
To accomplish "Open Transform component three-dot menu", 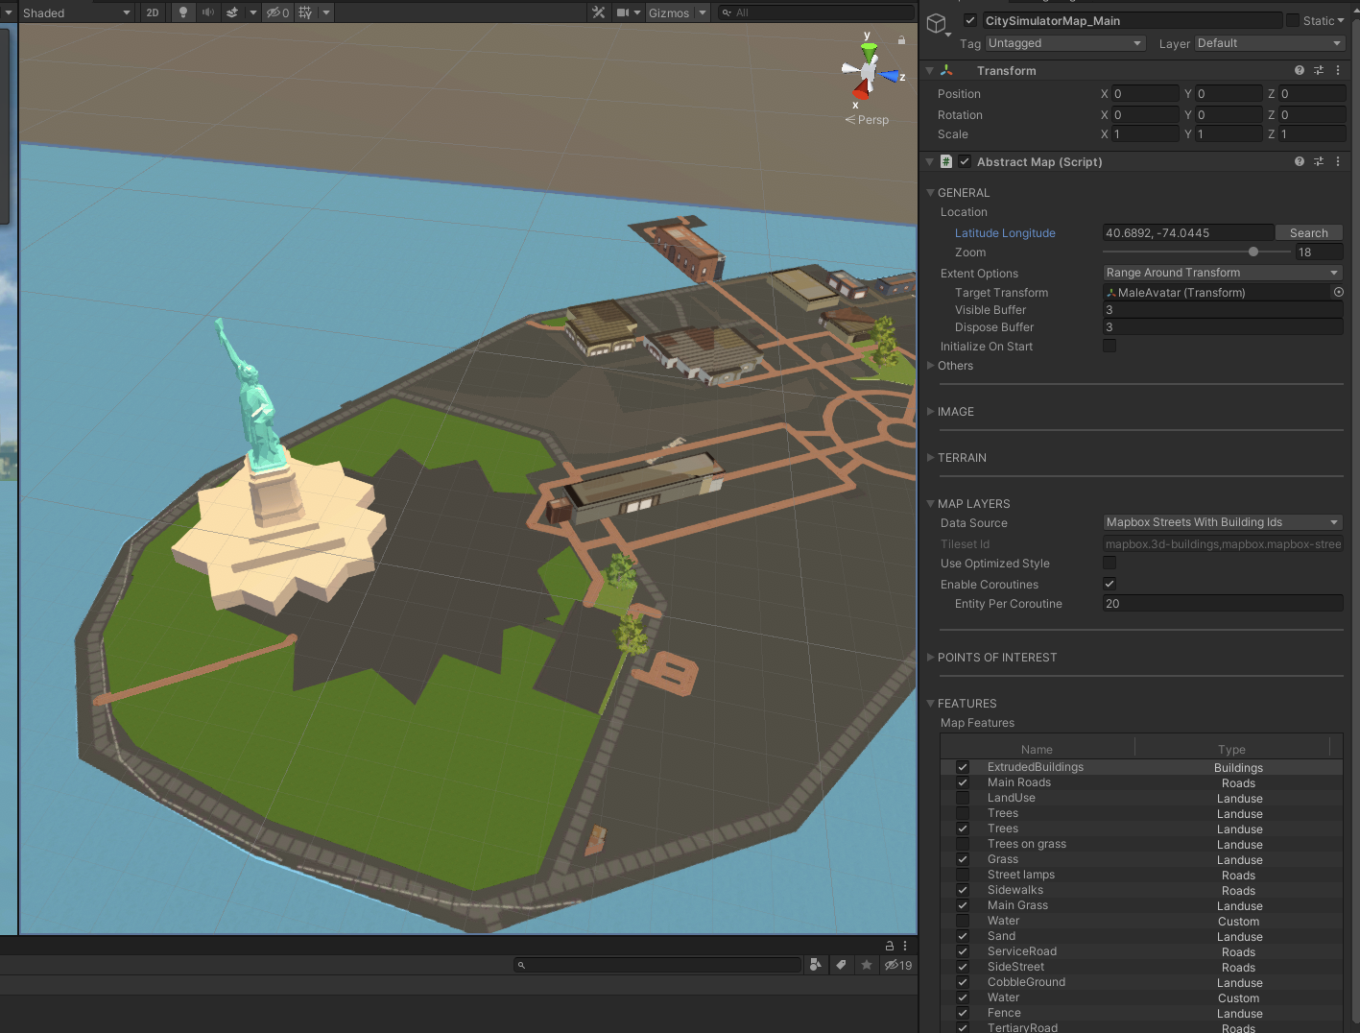I will click(1338, 70).
